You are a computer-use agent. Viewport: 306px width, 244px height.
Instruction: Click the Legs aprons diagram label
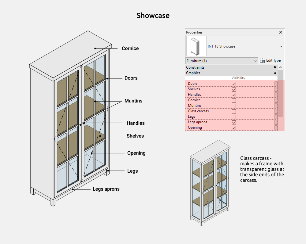point(106,189)
